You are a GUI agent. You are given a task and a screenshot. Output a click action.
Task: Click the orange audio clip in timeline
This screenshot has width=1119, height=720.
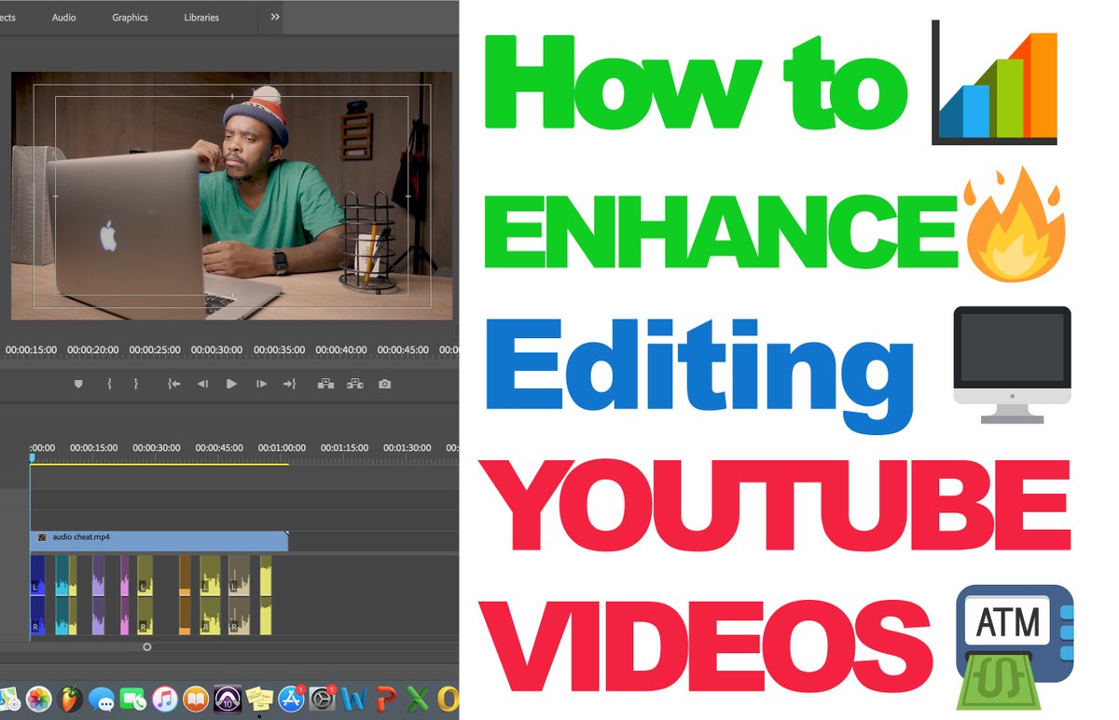click(185, 594)
